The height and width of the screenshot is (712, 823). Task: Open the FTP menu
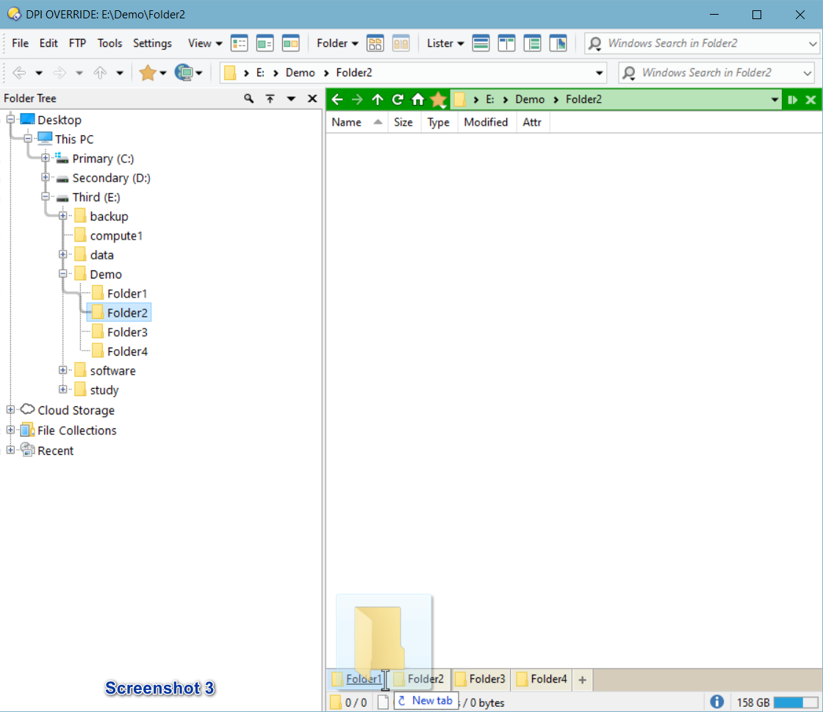tap(77, 43)
